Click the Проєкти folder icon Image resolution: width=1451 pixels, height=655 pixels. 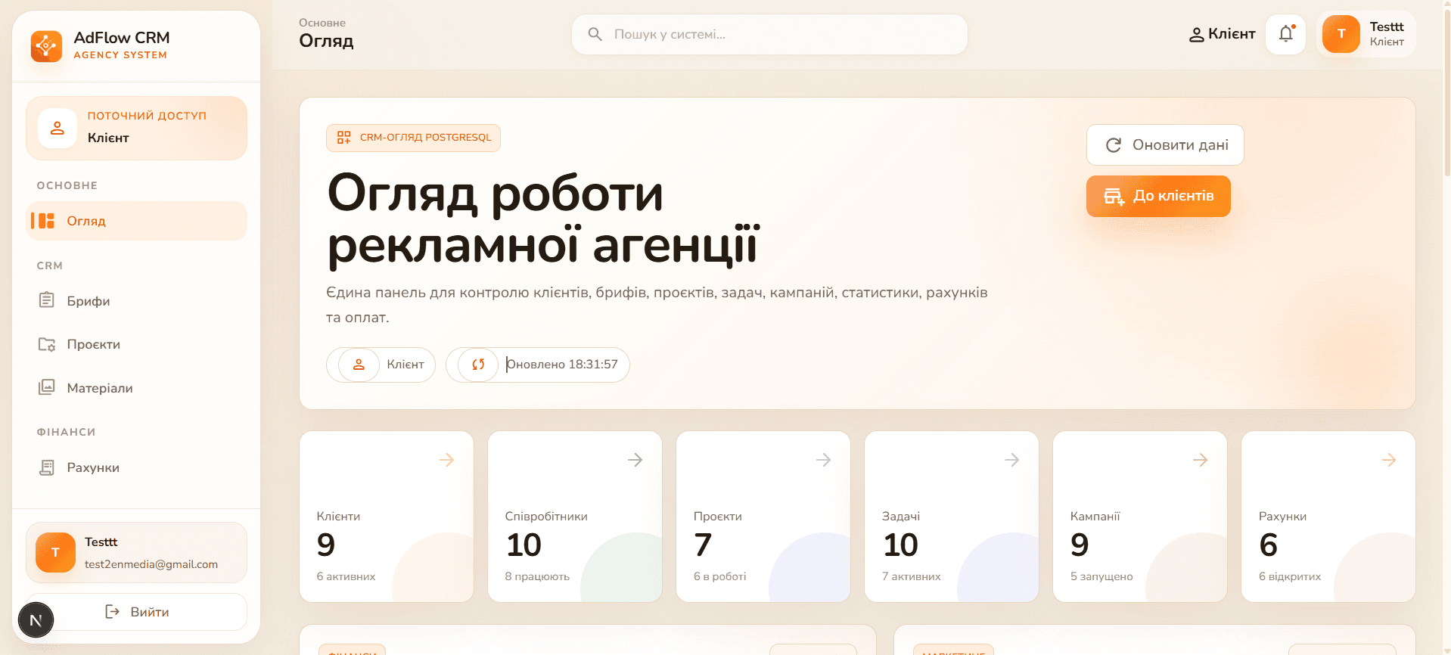pyautogui.click(x=47, y=344)
